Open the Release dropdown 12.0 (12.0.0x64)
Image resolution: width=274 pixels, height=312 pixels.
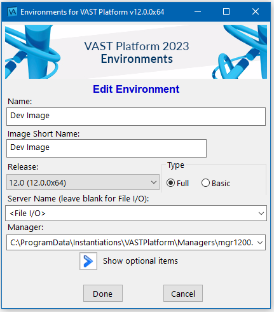pyautogui.click(x=83, y=182)
